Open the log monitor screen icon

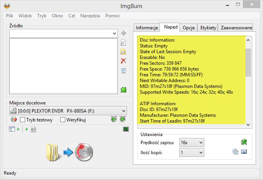coord(126,129)
